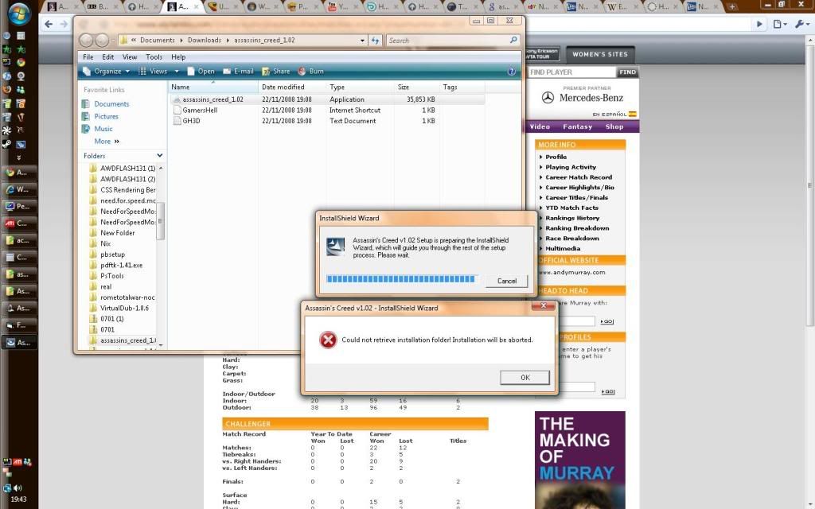
Task: Collapse the Folders pane chevron
Action: (x=159, y=155)
